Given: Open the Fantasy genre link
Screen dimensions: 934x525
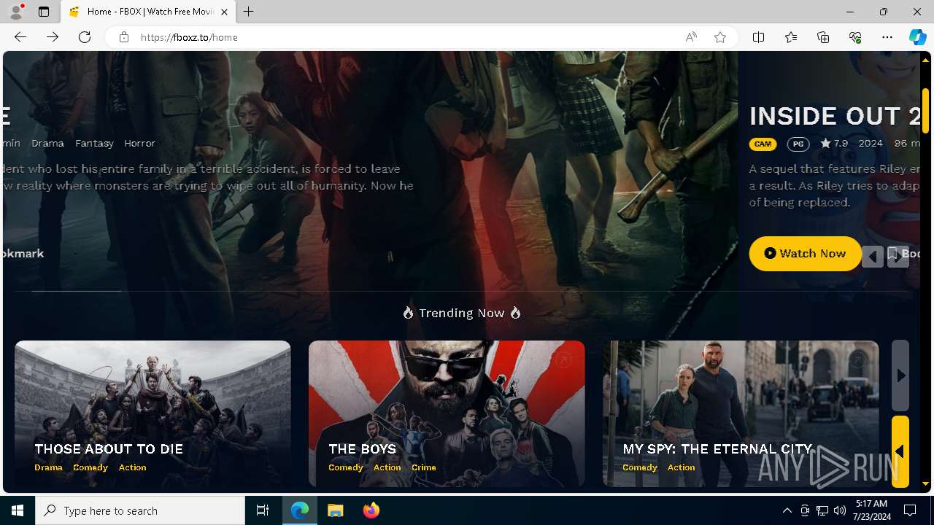Looking at the screenshot, I should tap(94, 143).
